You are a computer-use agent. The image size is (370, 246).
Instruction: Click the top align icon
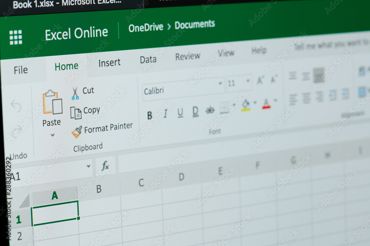coord(293,76)
